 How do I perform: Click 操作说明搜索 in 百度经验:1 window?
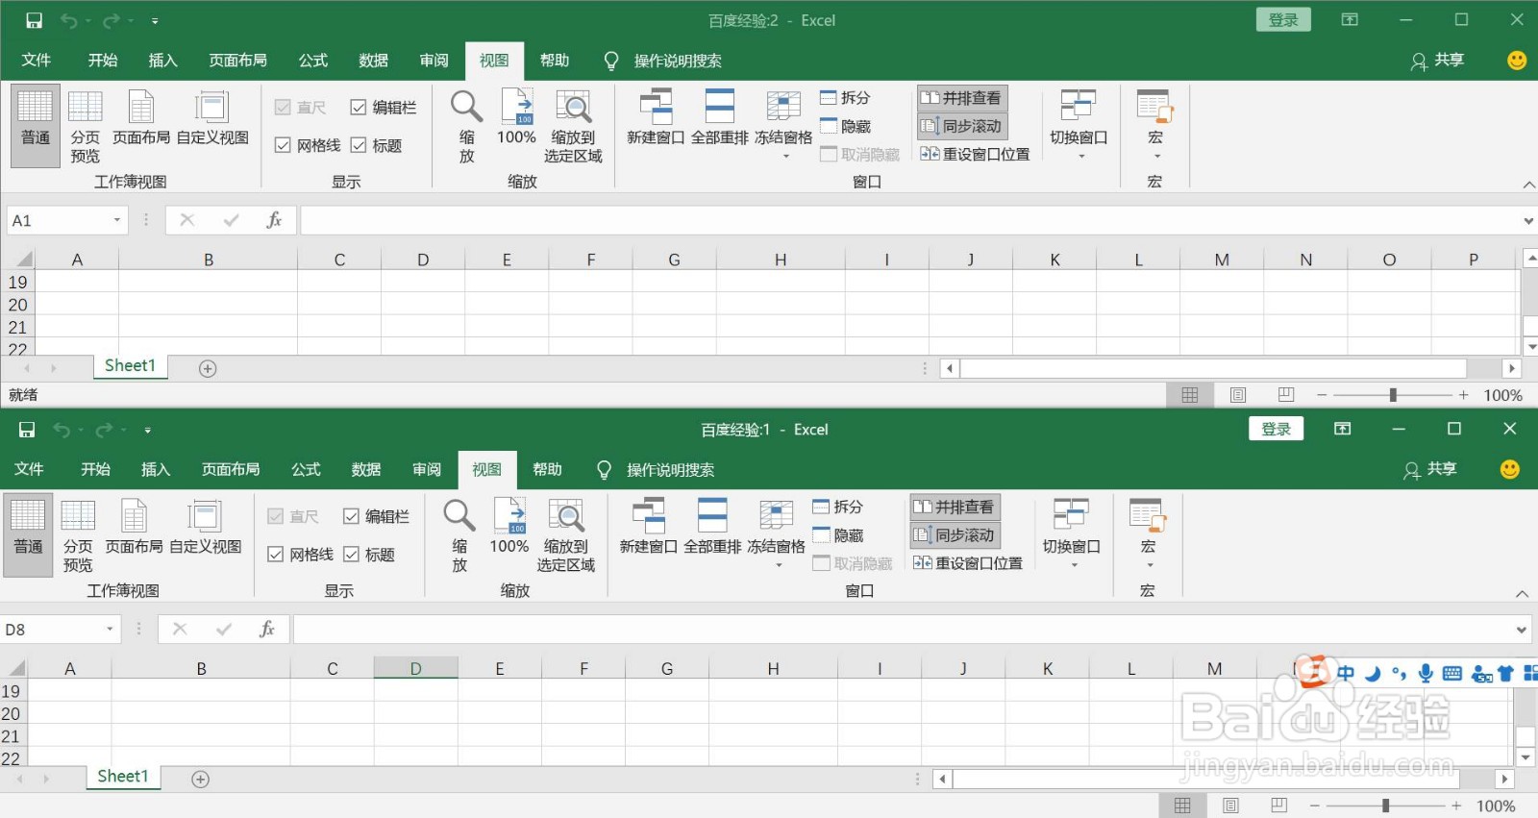tap(670, 470)
